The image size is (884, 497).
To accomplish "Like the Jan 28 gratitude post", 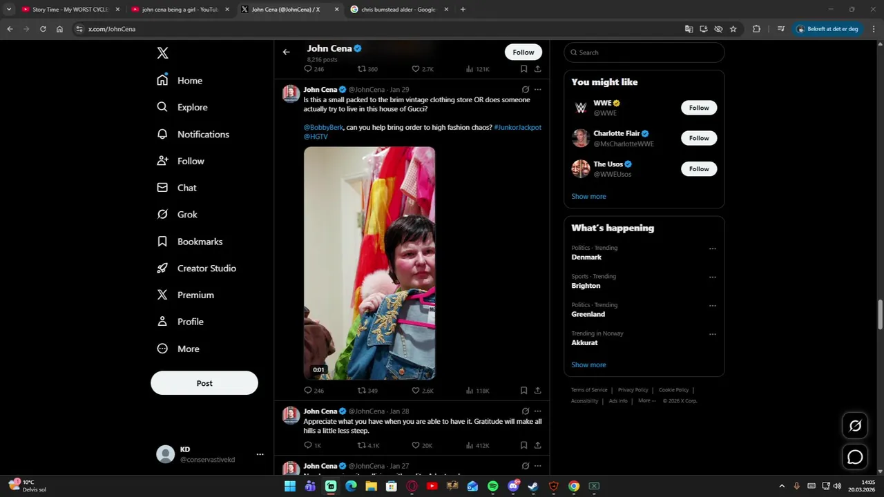I will pyautogui.click(x=422, y=446).
